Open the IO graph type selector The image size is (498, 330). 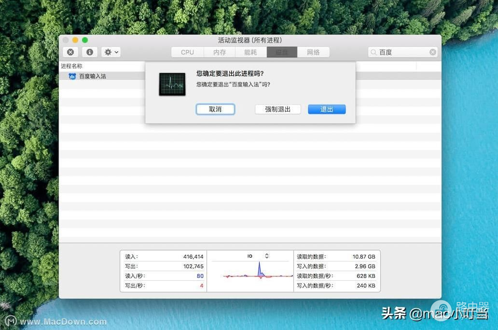266,256
